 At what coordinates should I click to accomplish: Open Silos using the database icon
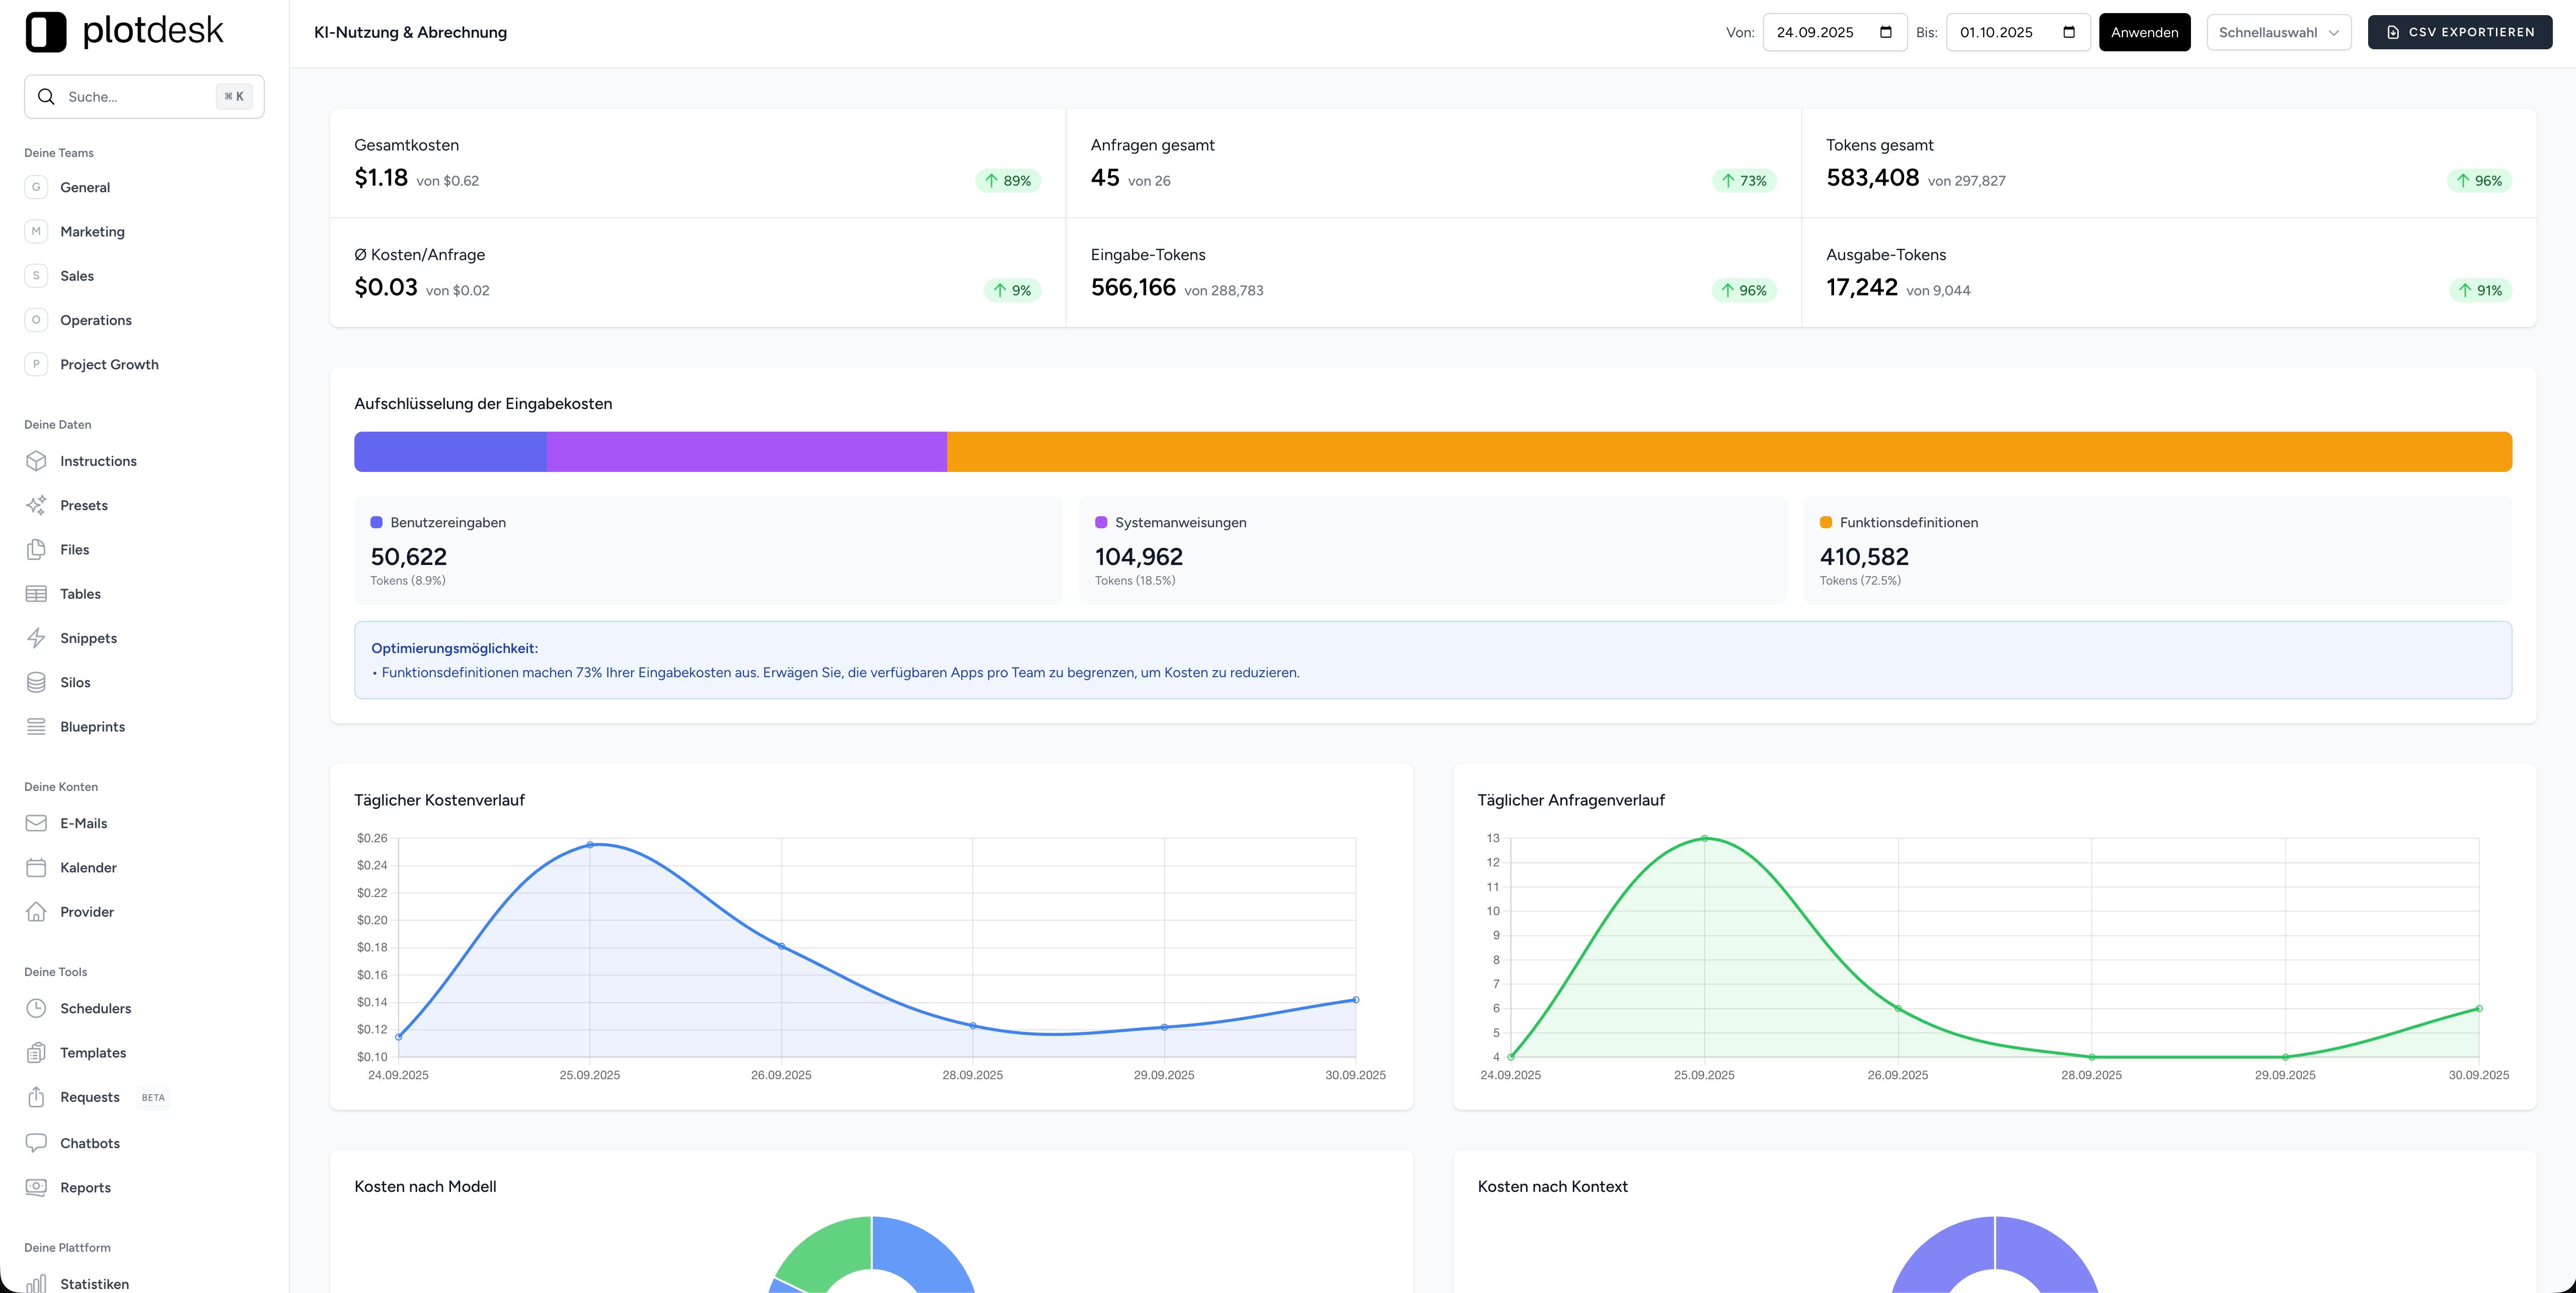click(x=36, y=682)
